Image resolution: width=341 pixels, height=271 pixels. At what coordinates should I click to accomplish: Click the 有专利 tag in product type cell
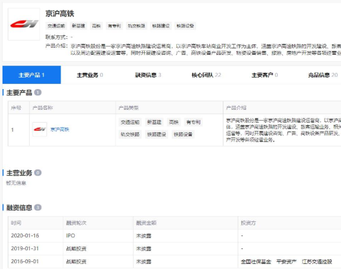point(193,123)
